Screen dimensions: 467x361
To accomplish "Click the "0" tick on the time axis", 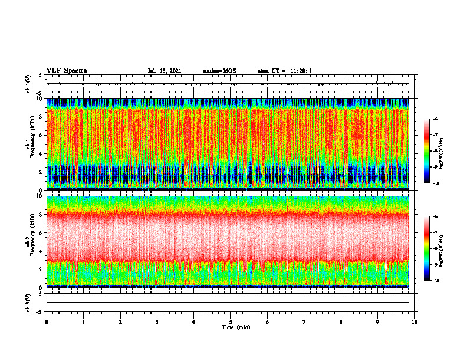I will click(x=47, y=322).
